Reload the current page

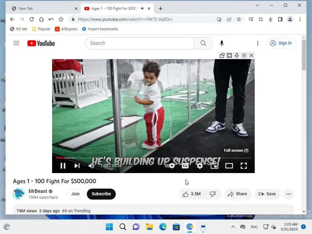pos(32,19)
